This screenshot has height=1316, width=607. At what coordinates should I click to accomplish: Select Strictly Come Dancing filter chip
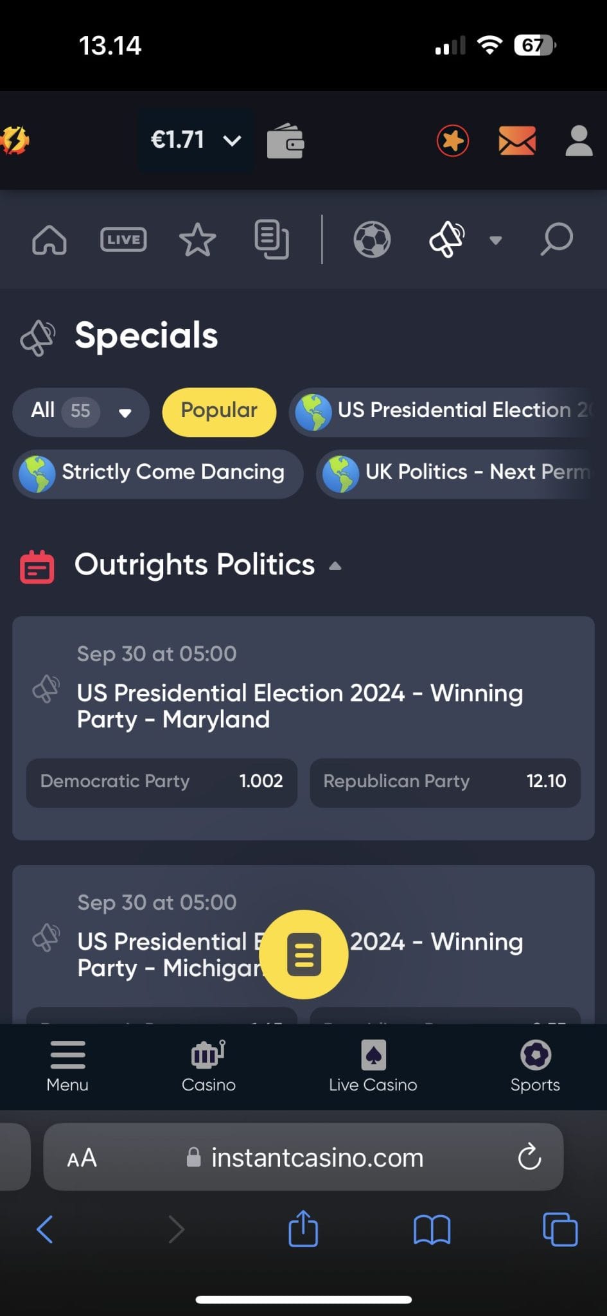coord(157,474)
